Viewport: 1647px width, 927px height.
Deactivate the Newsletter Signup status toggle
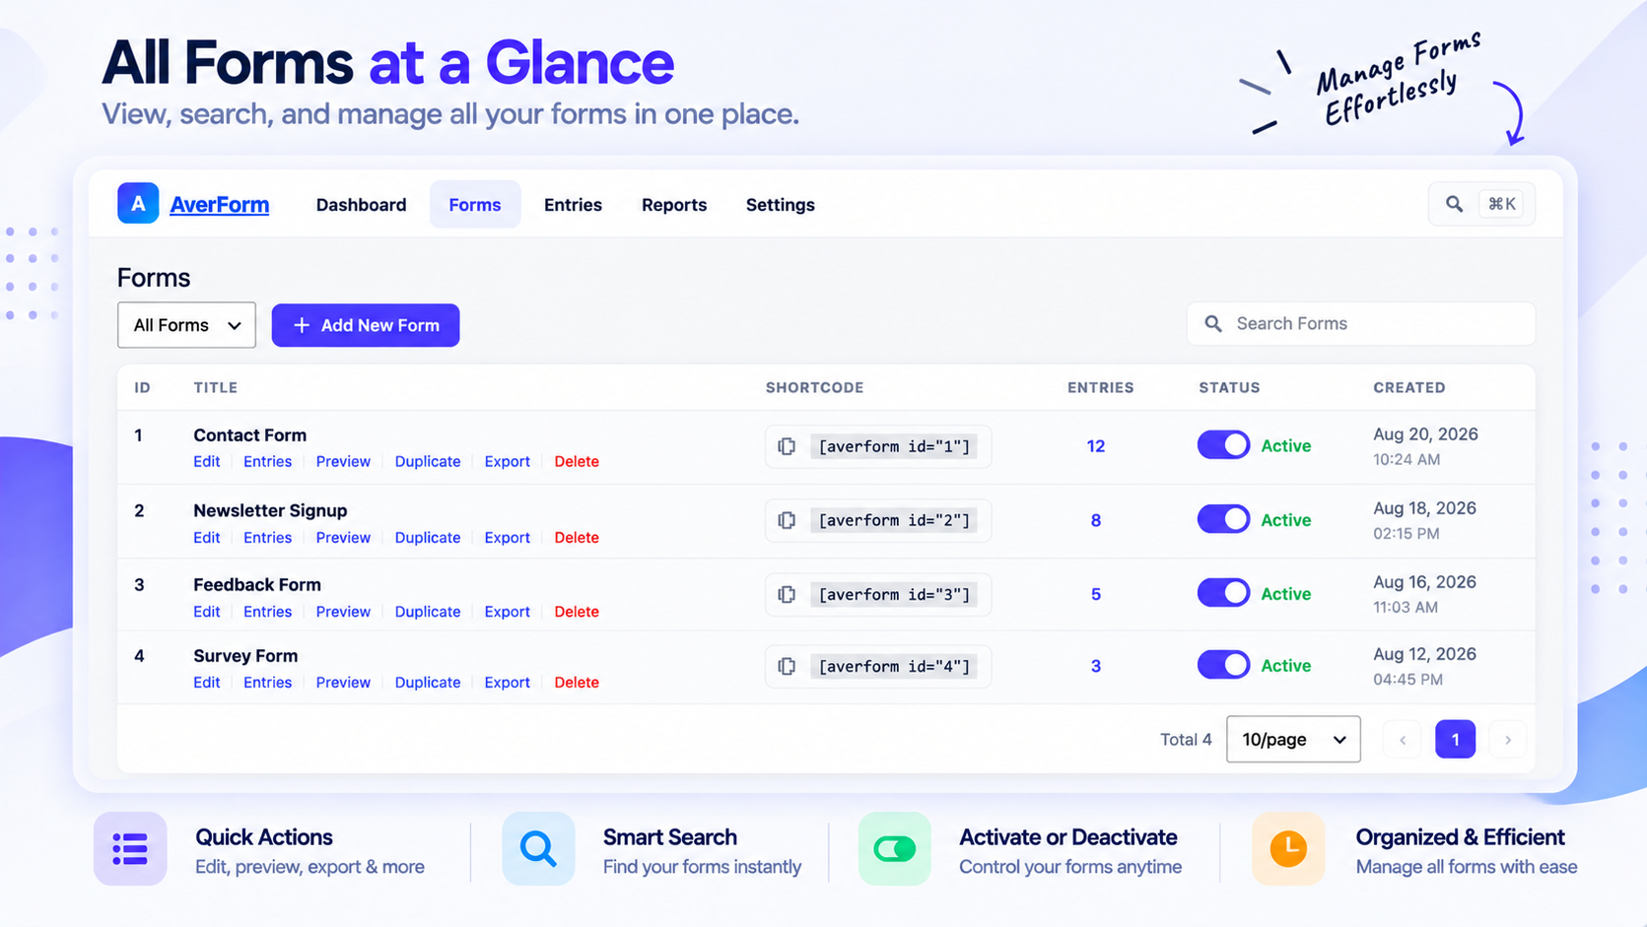[1223, 519]
